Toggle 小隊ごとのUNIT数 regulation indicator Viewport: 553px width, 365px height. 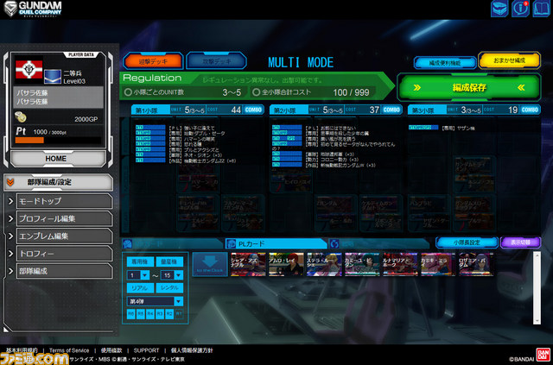point(128,92)
